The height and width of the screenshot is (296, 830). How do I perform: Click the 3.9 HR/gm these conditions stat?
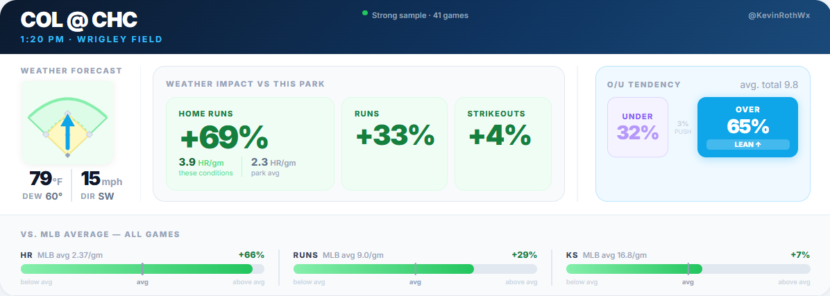(x=206, y=166)
